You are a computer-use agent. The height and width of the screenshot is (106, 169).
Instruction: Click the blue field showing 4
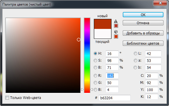112,90
